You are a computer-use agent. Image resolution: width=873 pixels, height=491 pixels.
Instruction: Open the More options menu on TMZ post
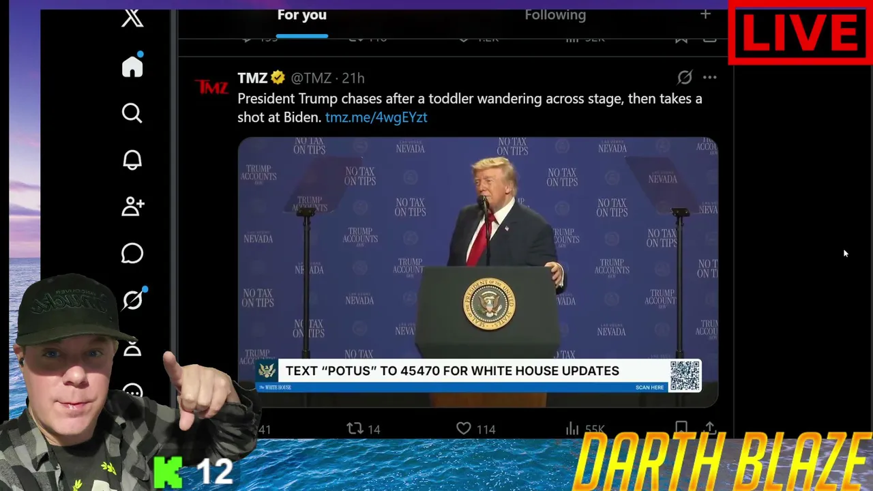click(x=710, y=78)
